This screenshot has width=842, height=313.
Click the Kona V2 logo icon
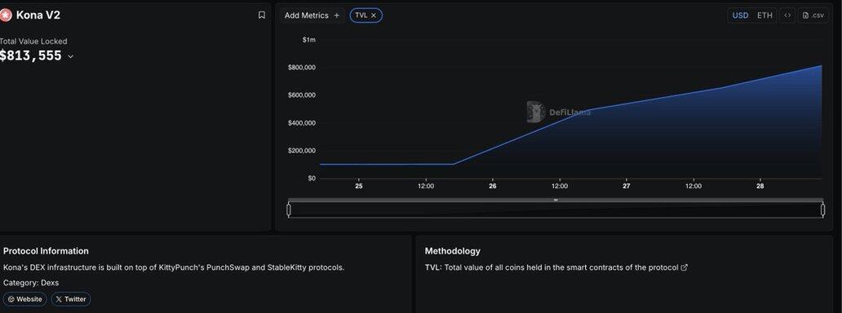pyautogui.click(x=6, y=15)
